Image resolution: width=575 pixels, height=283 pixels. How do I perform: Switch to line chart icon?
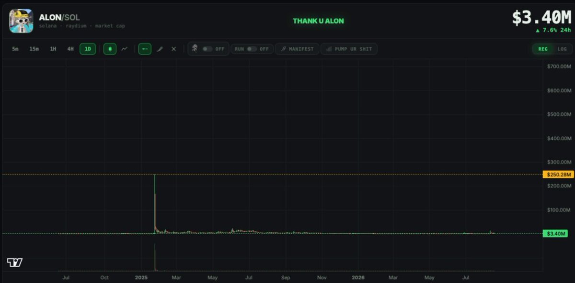click(124, 49)
